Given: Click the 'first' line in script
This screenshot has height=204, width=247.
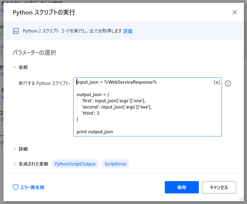Looking at the screenshot, I should pyautogui.click(x=114, y=101).
